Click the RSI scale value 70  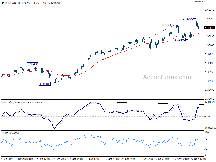206,139
